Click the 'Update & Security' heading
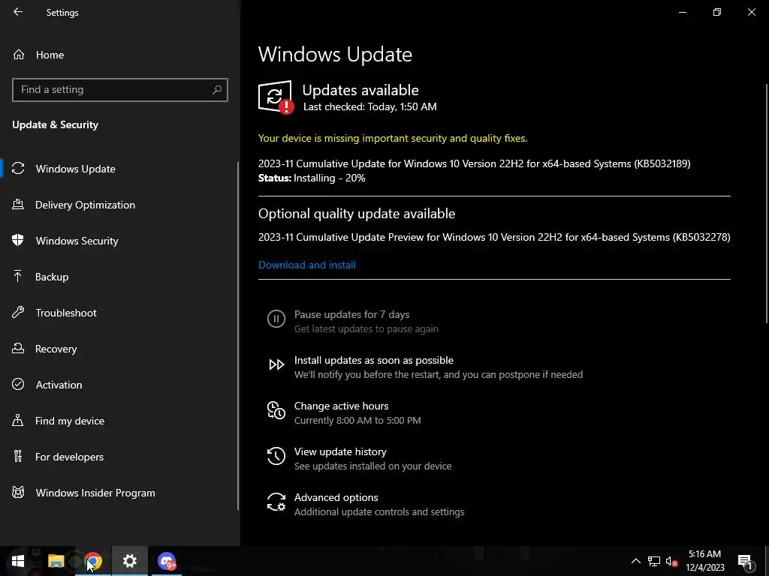 coord(56,125)
